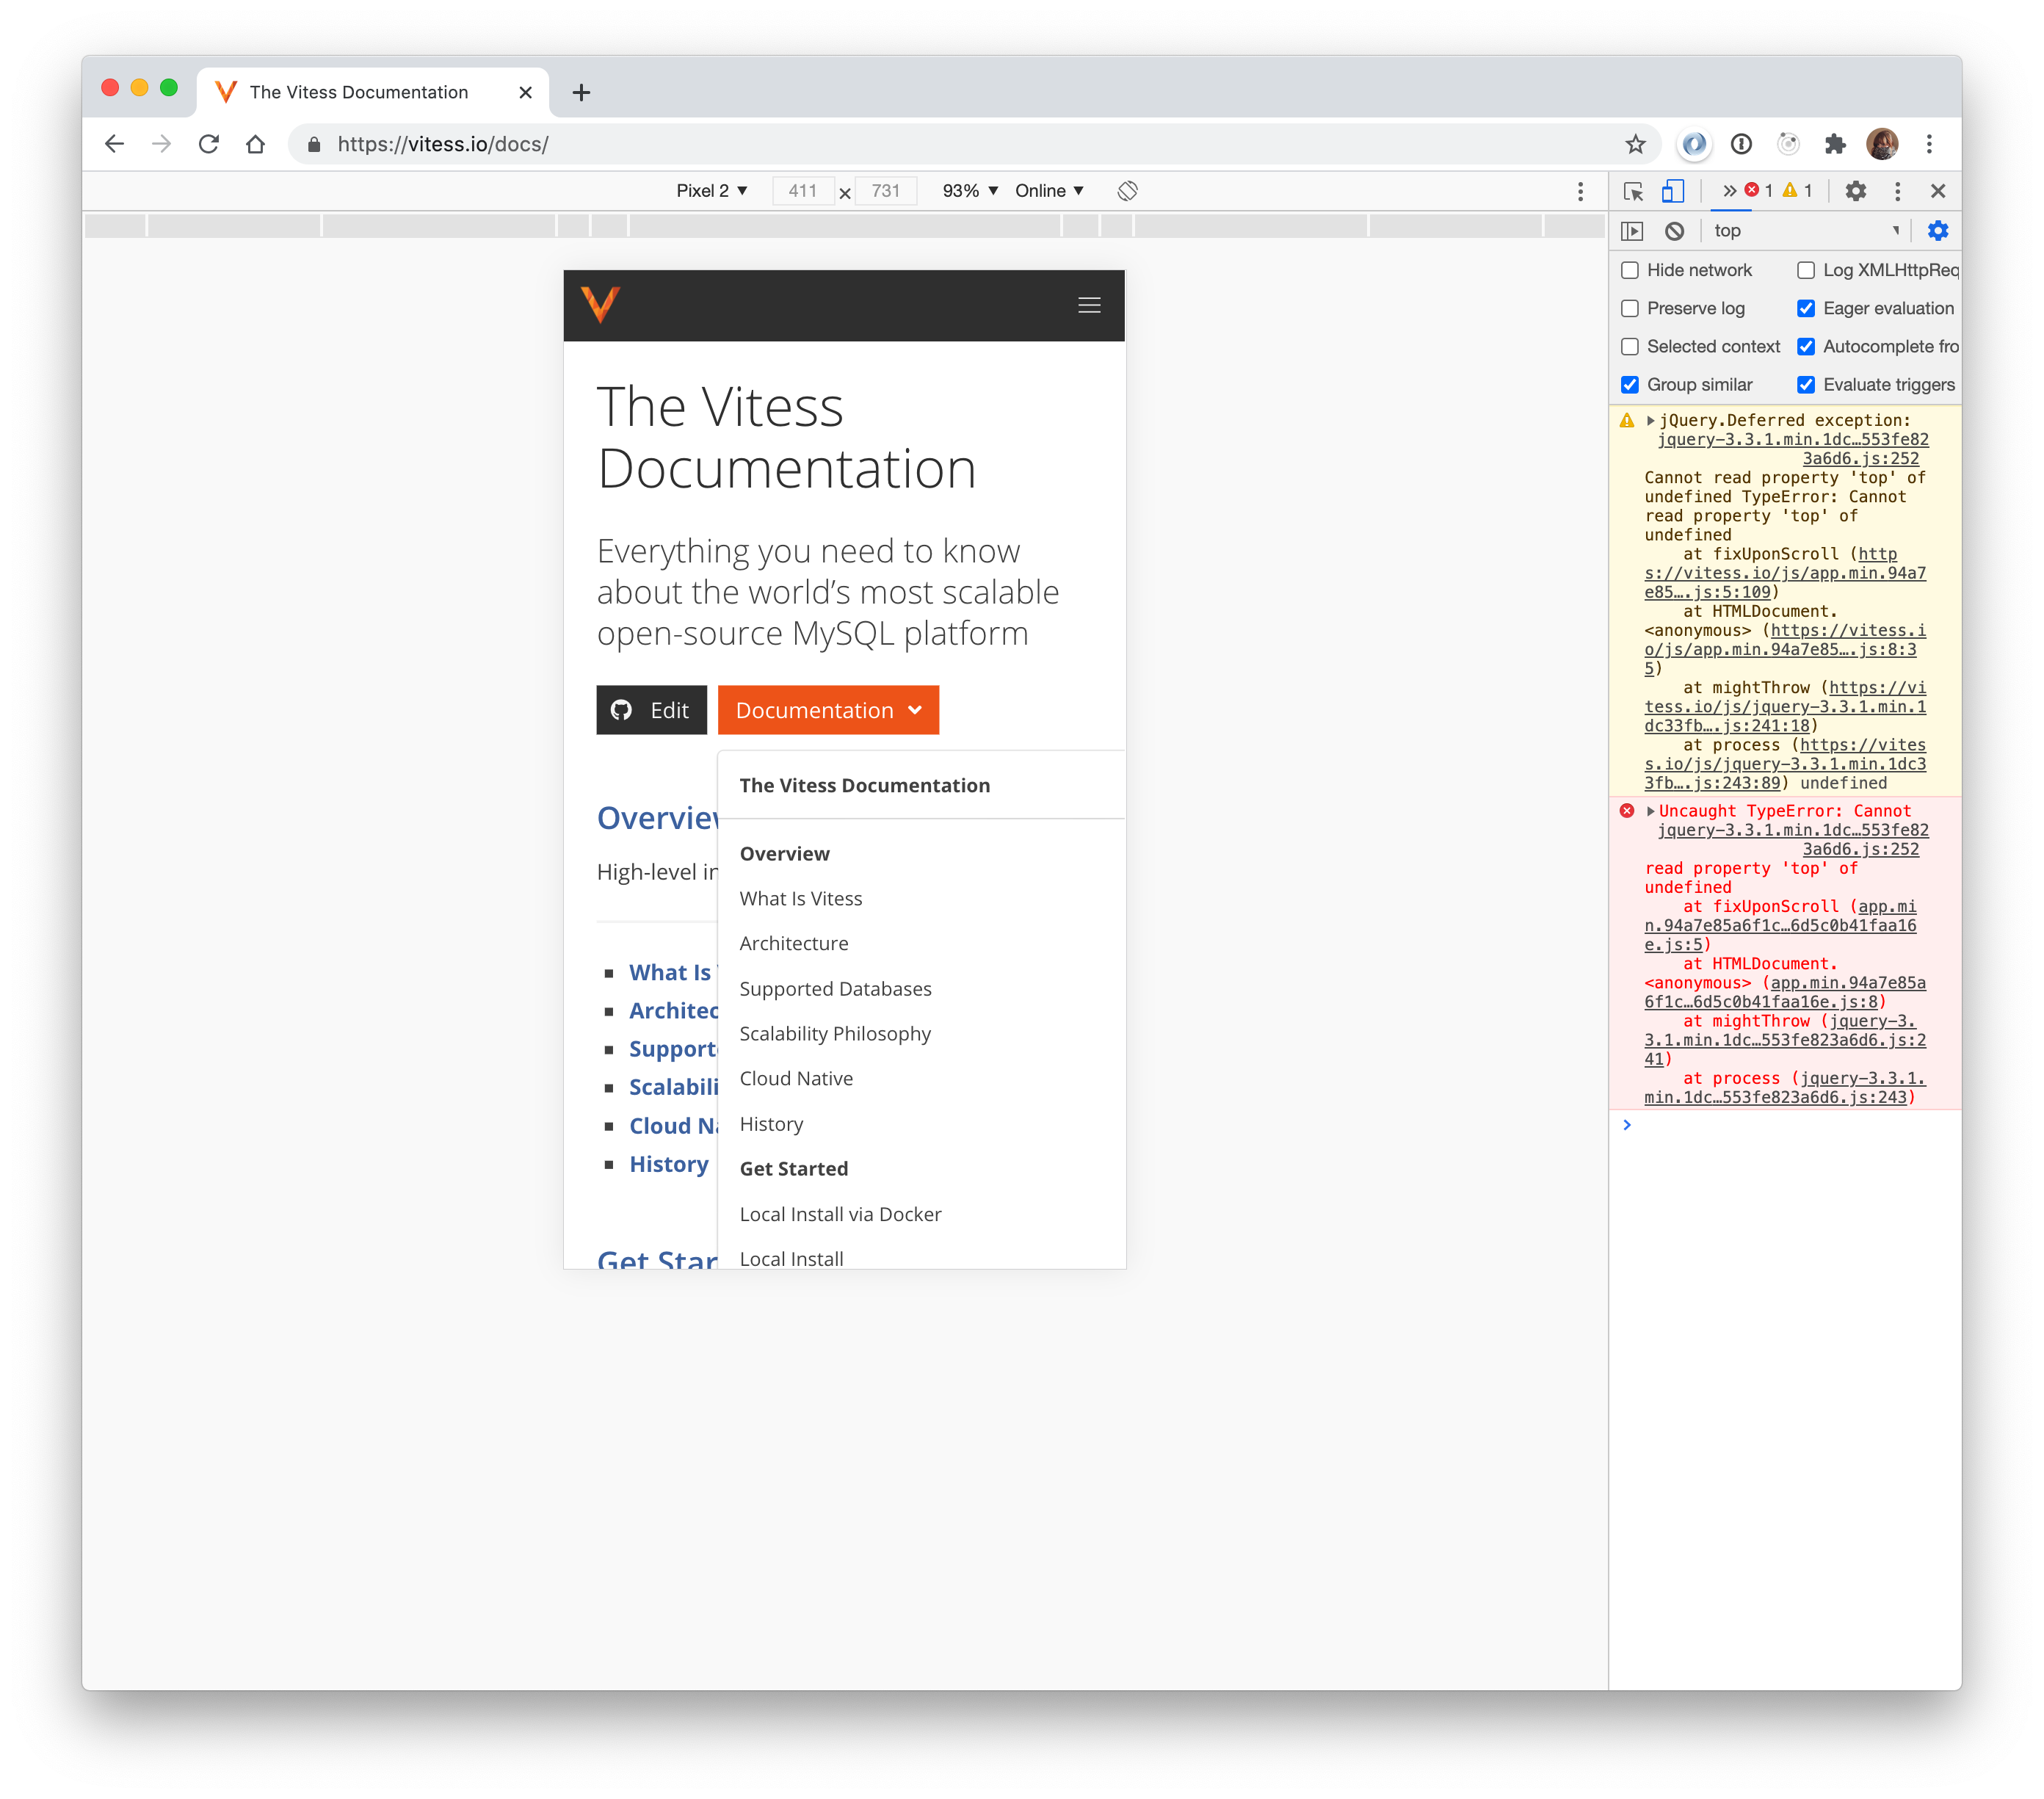Viewport: 2044px width, 1799px height.
Task: Choose Local Install via Docker menu entry
Action: (840, 1214)
